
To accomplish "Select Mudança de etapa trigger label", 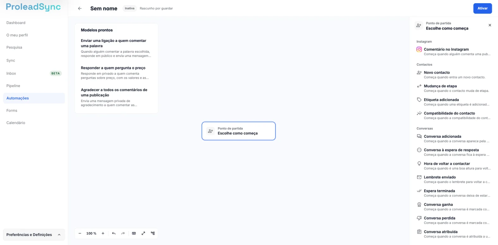I will (x=440, y=86).
